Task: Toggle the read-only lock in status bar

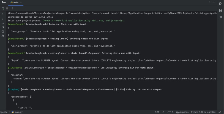Action: click(x=220, y=112)
